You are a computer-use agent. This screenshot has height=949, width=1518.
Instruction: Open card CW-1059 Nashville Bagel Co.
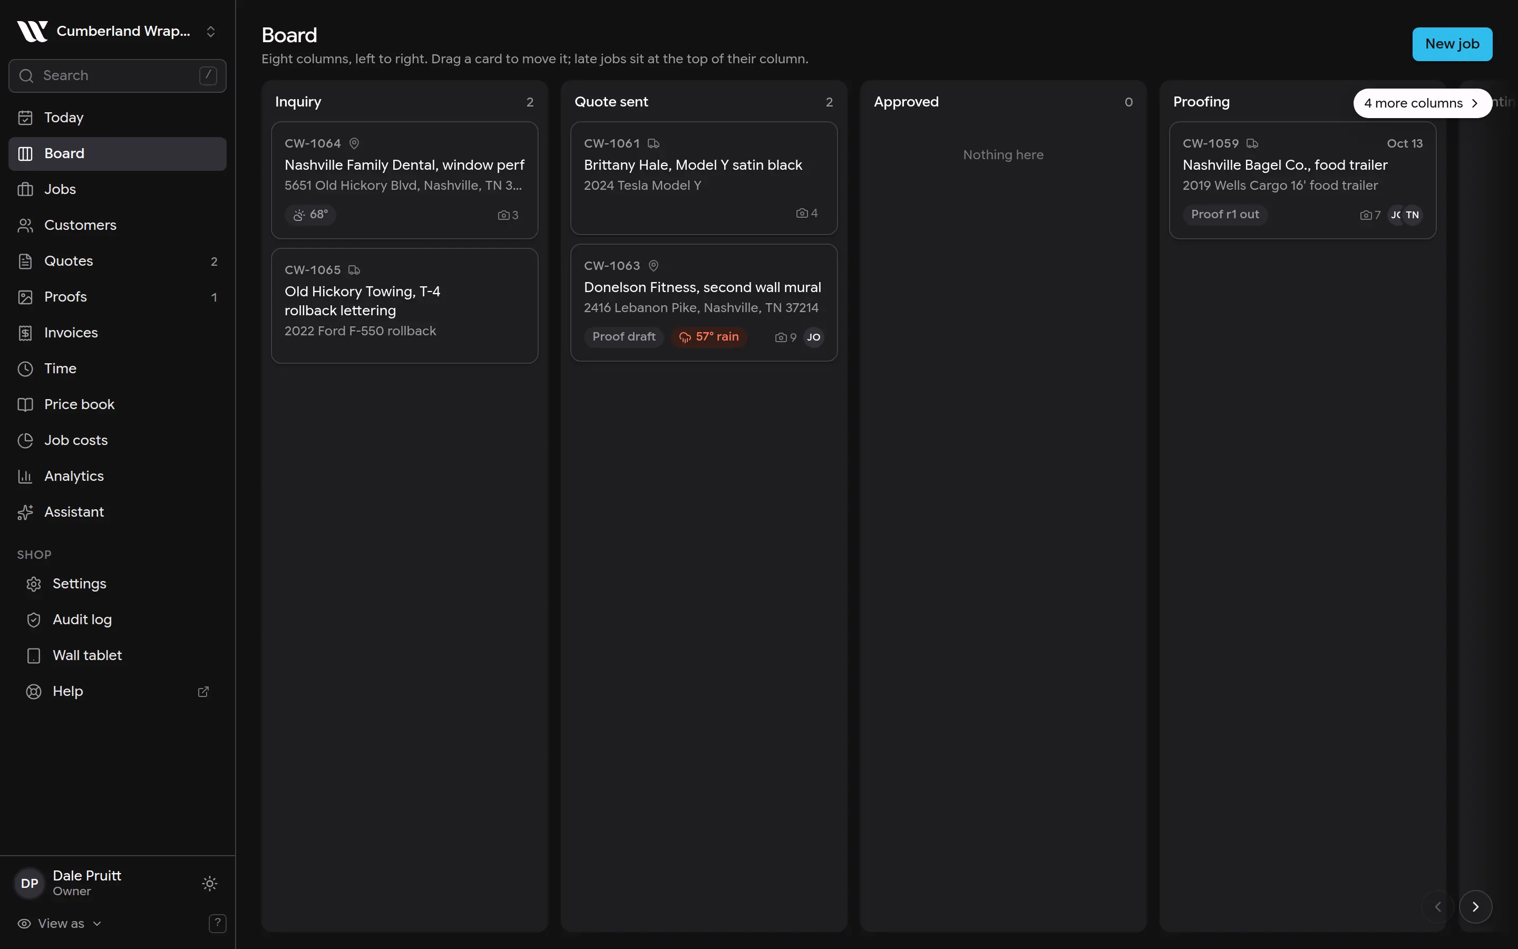coord(1303,180)
